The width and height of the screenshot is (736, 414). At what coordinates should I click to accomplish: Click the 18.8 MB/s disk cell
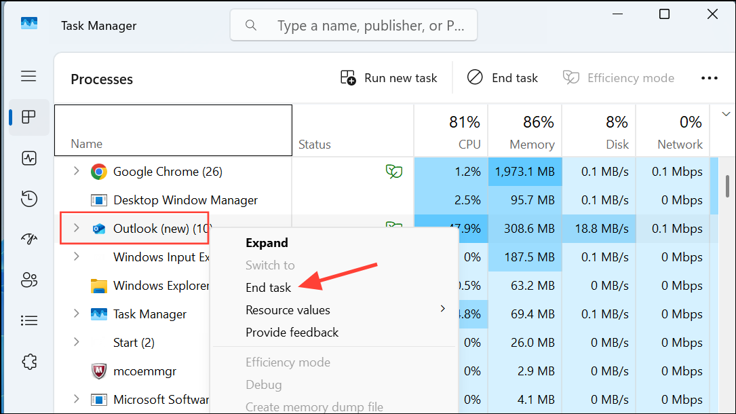[x=599, y=229]
